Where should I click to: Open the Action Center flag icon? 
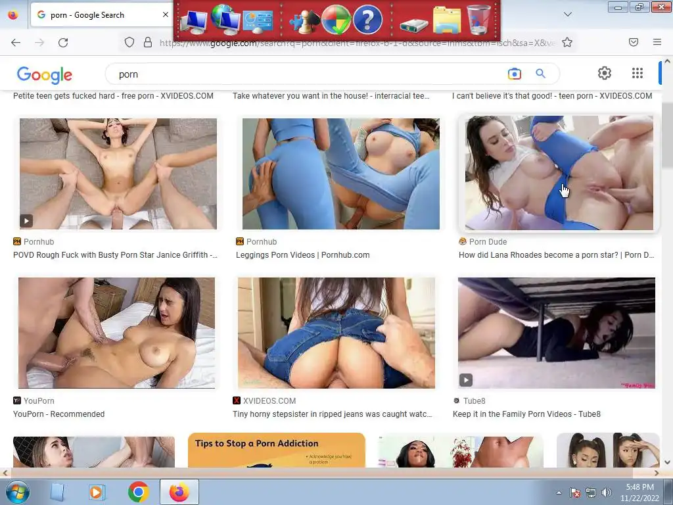[575, 493]
